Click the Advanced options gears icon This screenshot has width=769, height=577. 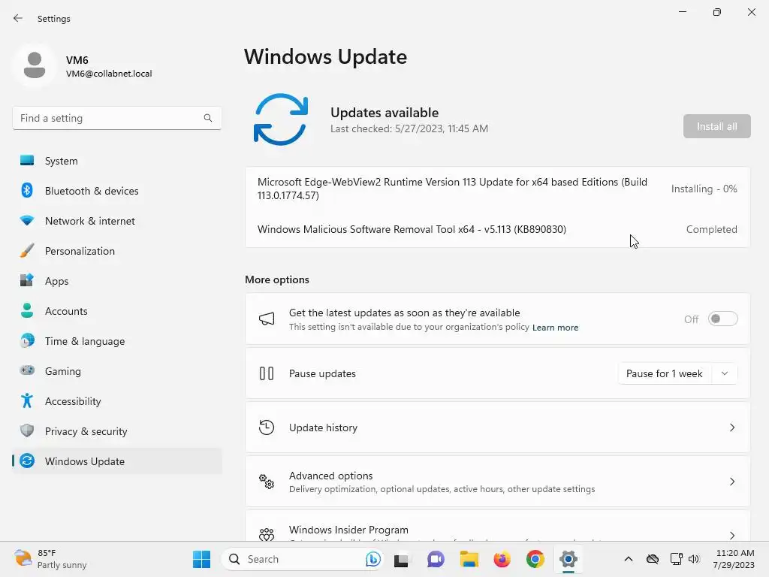tap(267, 482)
